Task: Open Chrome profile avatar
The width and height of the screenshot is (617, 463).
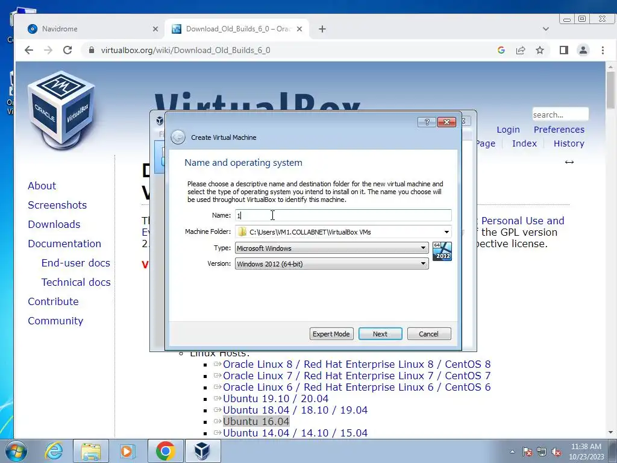Action: pyautogui.click(x=583, y=50)
